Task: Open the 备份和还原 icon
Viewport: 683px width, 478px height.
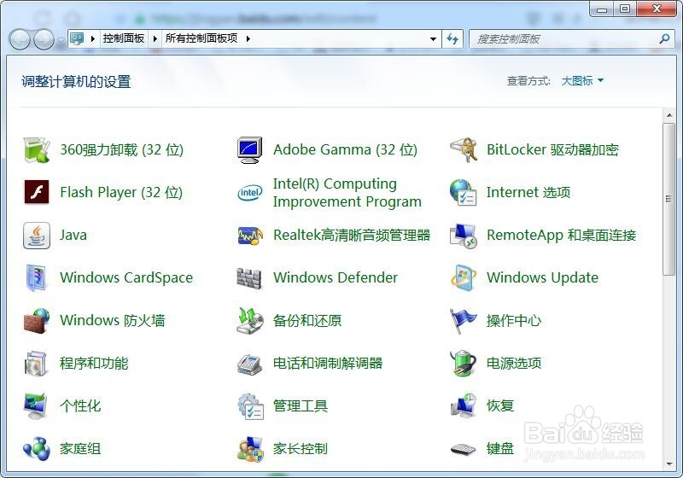Action: click(249, 320)
